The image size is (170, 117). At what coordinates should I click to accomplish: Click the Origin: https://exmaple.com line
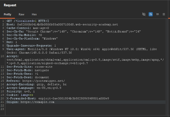(30, 102)
